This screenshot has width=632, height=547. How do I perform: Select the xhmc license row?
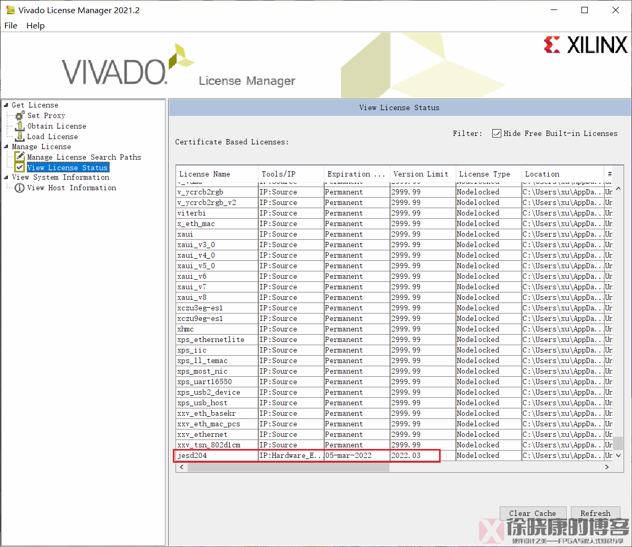pyautogui.click(x=394, y=329)
